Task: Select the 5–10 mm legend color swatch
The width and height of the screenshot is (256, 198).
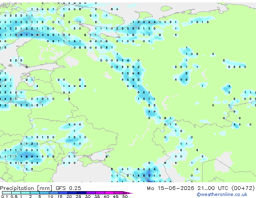Action: pyautogui.click(x=44, y=193)
